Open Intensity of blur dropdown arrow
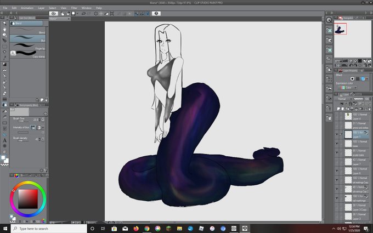The width and height of the screenshot is (373, 233). pos(43,128)
